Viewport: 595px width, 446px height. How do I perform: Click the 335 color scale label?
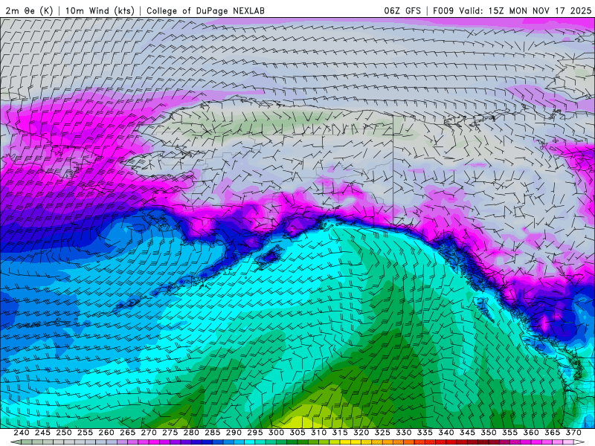coord(425,433)
